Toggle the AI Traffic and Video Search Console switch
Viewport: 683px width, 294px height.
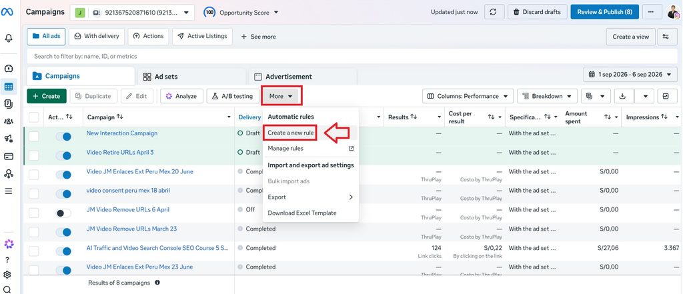pos(63,251)
